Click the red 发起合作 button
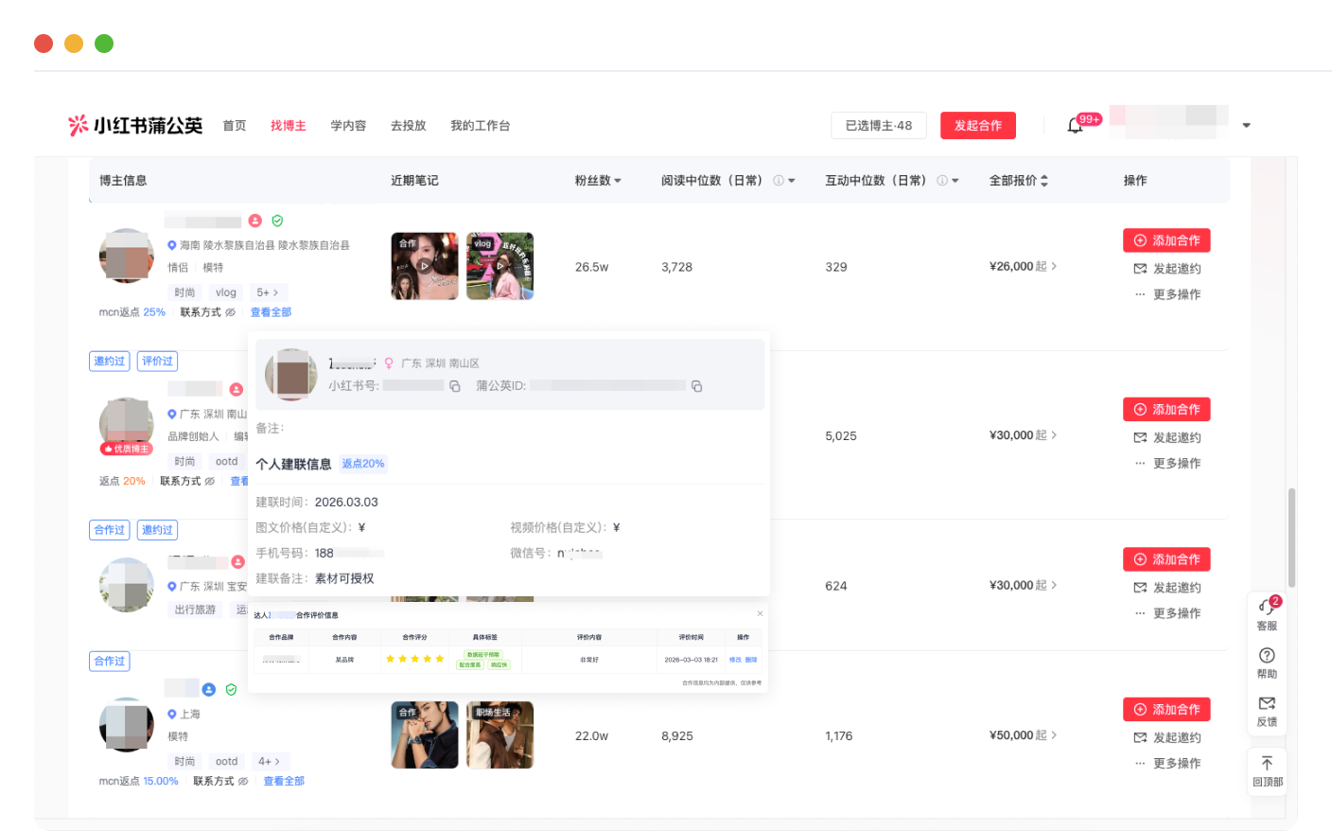 click(x=977, y=126)
